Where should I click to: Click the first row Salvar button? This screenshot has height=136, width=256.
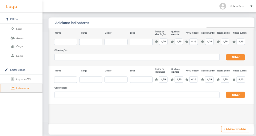tap(235, 57)
